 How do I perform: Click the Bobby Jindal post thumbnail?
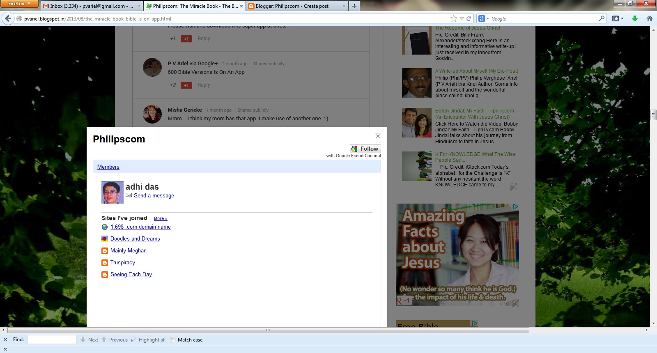click(x=417, y=123)
